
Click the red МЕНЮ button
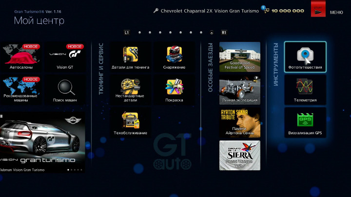click(x=318, y=9)
